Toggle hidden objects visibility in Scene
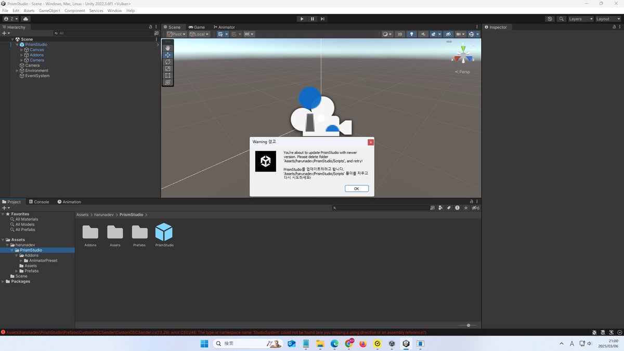The height and width of the screenshot is (351, 624). tap(448, 34)
